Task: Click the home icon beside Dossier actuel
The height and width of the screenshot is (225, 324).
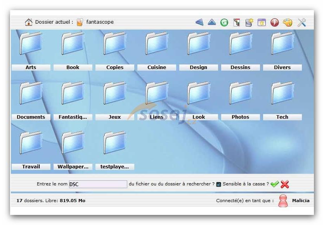Action: coord(29,22)
